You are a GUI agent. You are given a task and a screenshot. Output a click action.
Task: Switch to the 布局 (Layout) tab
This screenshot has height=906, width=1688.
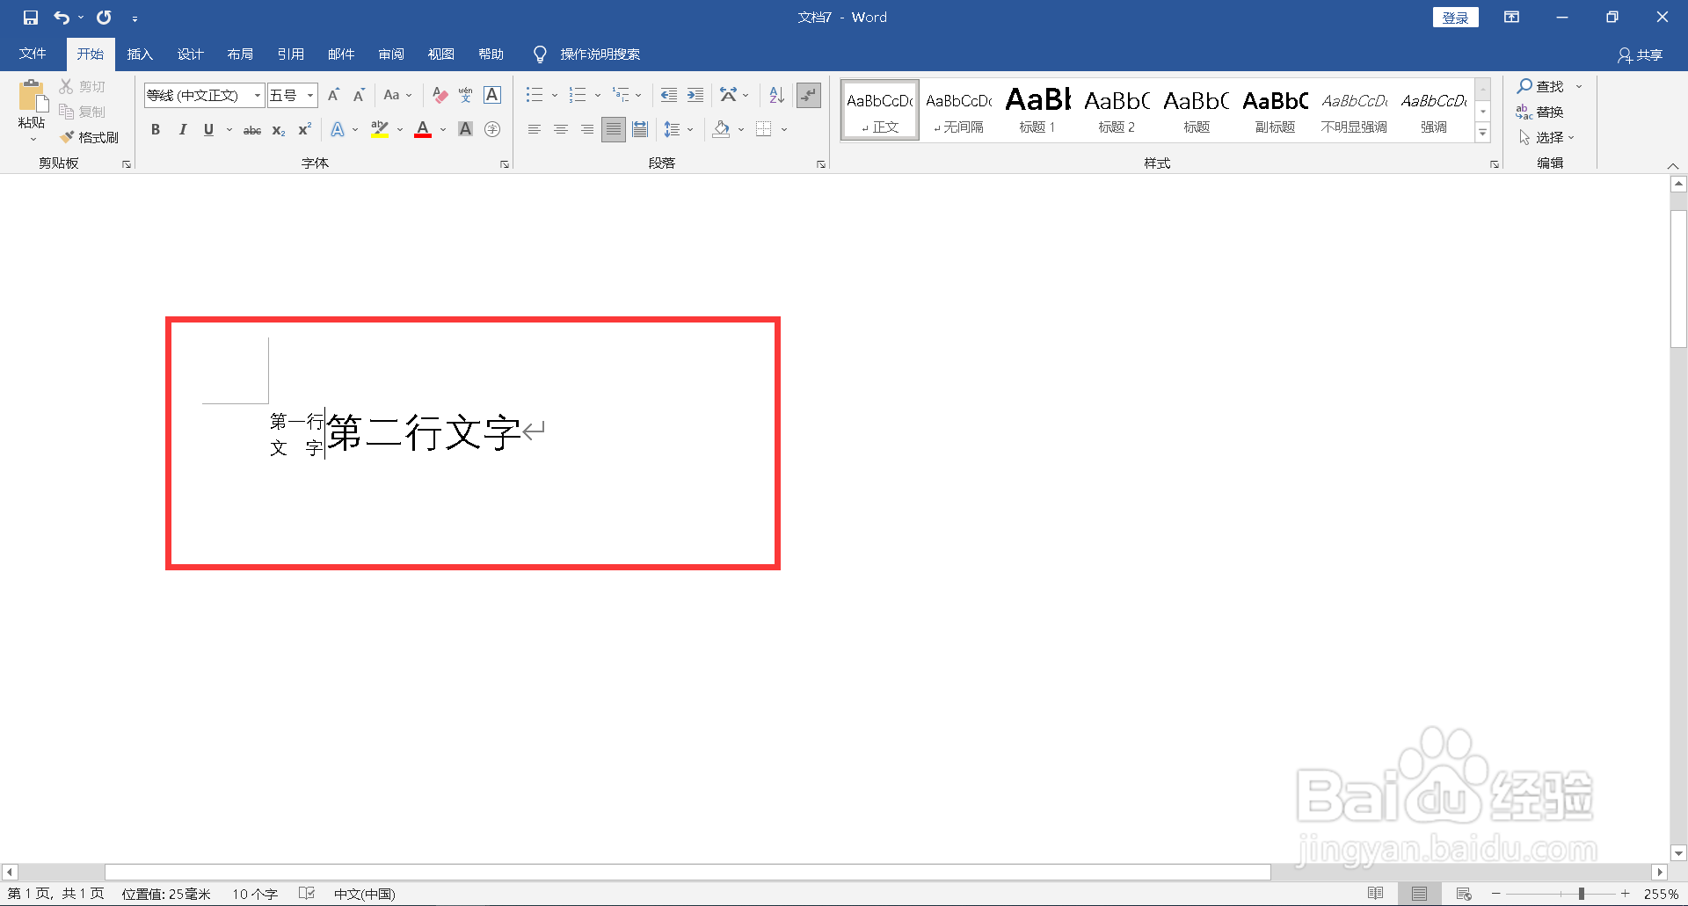tap(240, 54)
